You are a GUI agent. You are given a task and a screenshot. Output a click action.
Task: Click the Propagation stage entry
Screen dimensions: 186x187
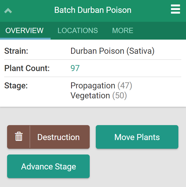pyautogui.click(x=93, y=86)
